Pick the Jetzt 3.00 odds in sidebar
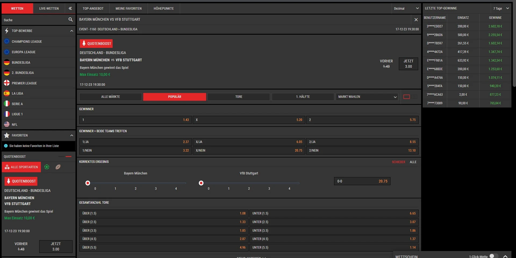This screenshot has width=516, height=258. (56, 246)
